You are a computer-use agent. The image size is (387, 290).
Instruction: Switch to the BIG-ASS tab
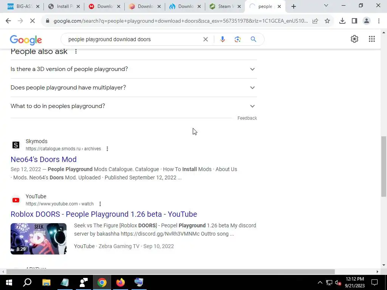coord(20,7)
